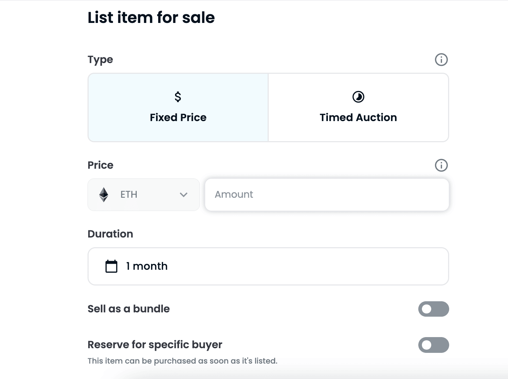Turn on Reserve for specific buyer

pos(433,345)
